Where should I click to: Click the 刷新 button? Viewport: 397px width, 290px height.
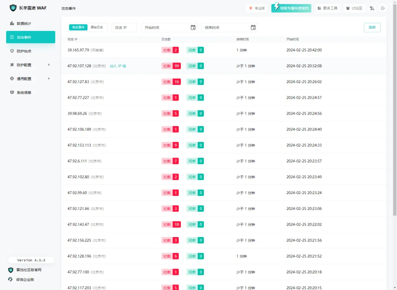tap(372, 28)
